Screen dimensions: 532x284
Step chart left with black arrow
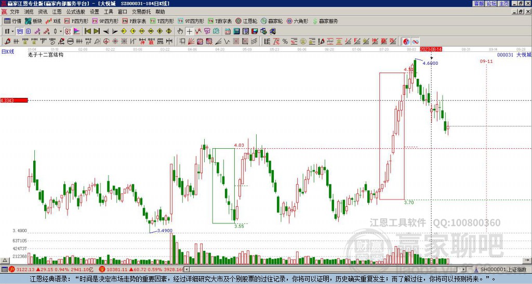point(106,32)
